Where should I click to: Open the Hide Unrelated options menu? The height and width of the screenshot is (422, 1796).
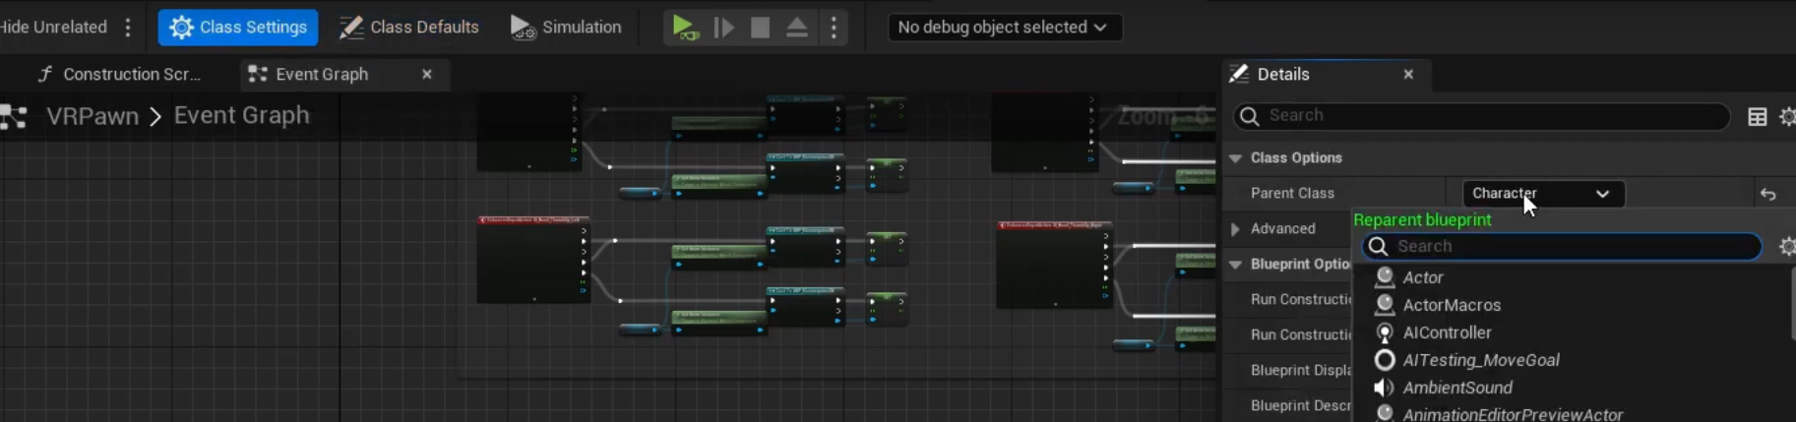click(x=128, y=28)
